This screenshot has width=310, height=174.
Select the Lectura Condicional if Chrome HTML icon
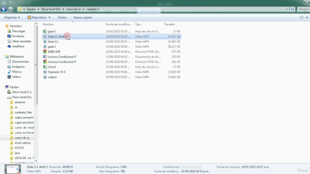45,62
